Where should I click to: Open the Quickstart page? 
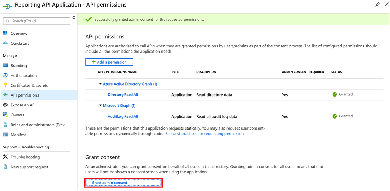pos(20,43)
